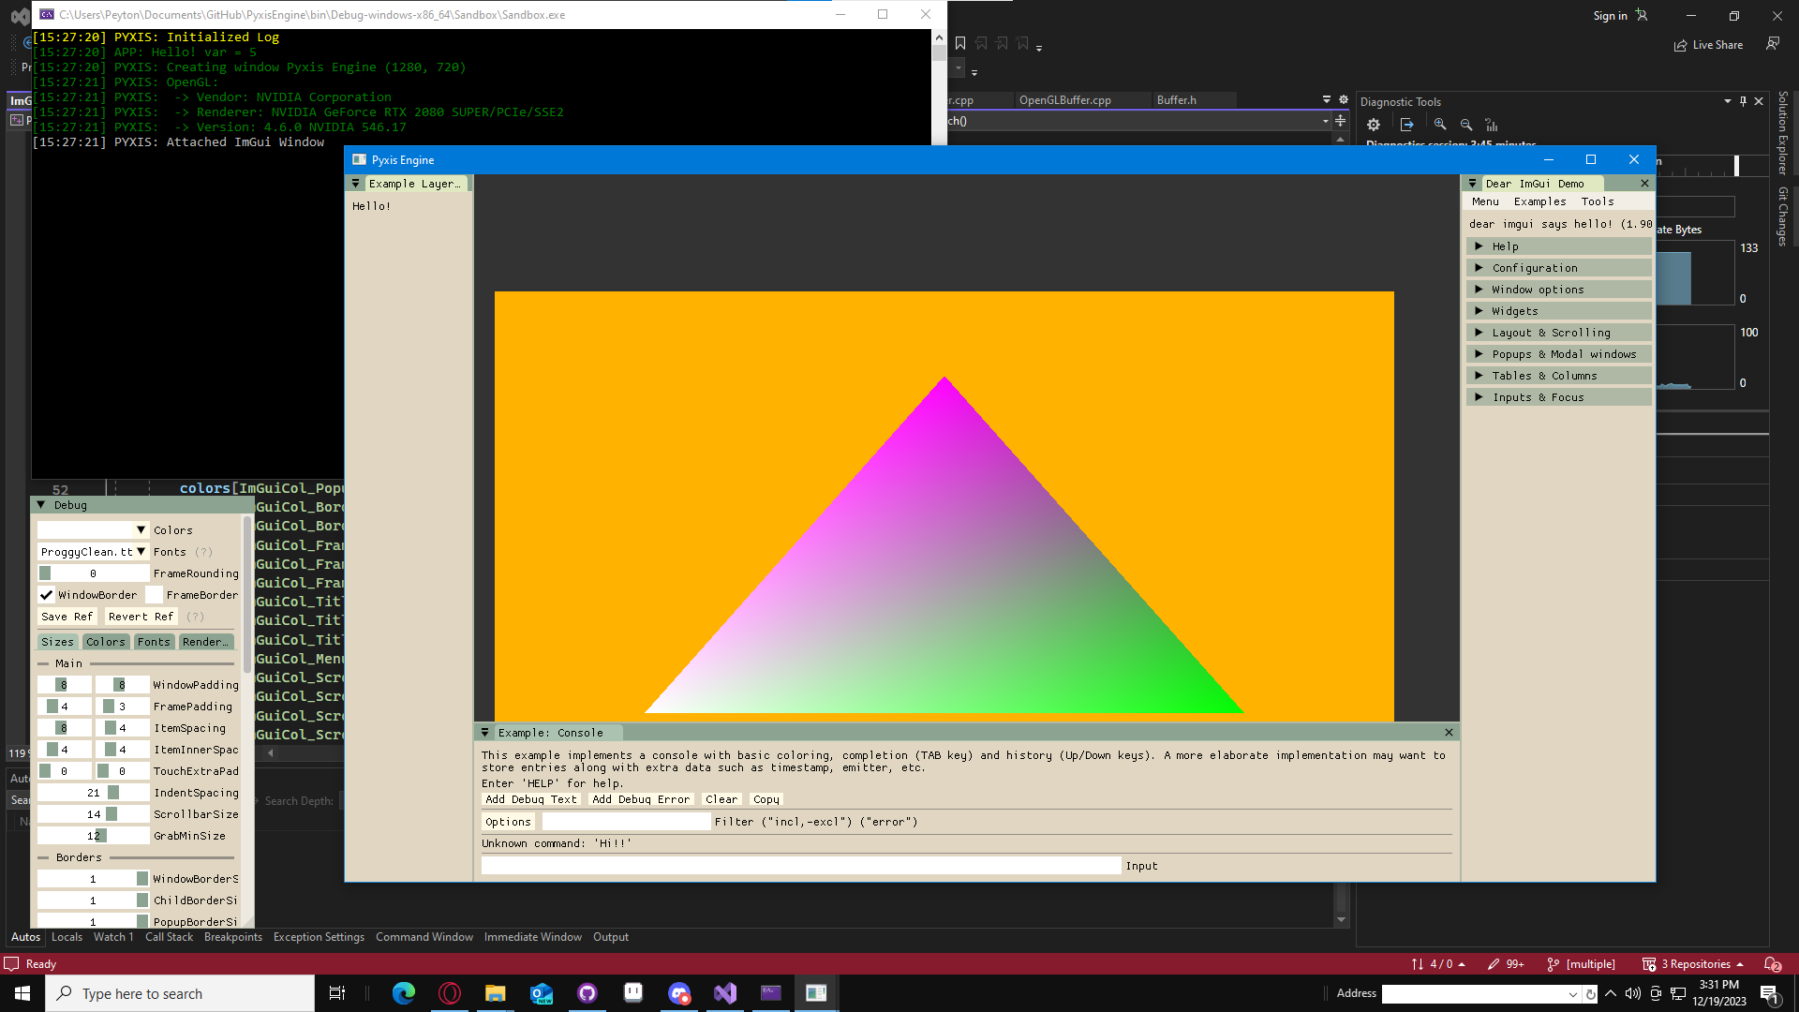1799x1012 pixels.
Task: Click the Revert Ref button
Action: [141, 617]
